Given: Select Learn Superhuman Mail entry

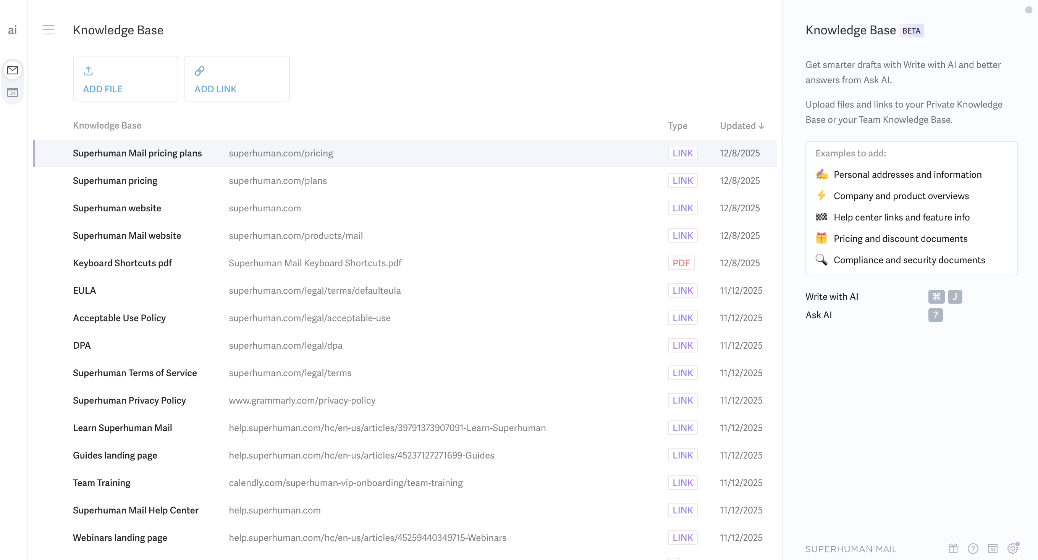Looking at the screenshot, I should 404,428.
